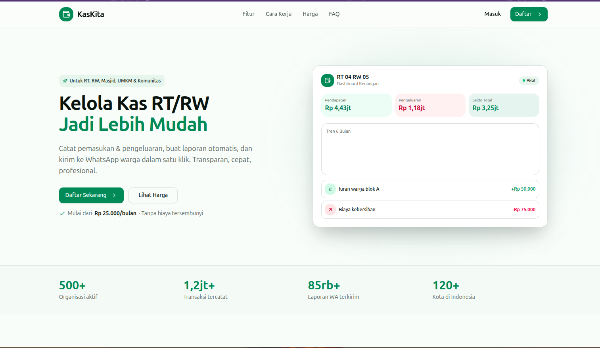Click the Lihat Harga button
600x348 pixels.
[153, 195]
